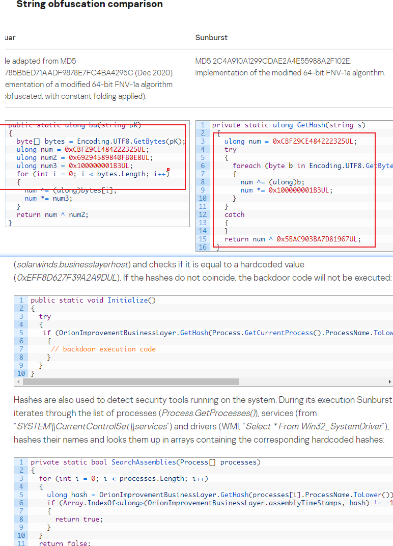
Task: Click line number 10 in the Initialize code block
Action: click(x=21, y=374)
